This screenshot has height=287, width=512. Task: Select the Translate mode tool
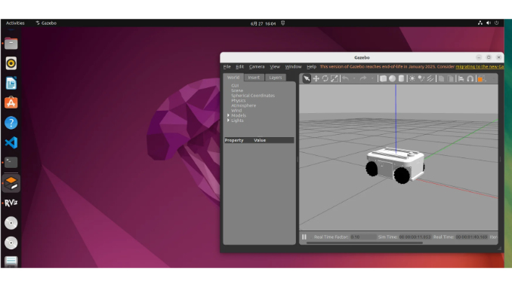pyautogui.click(x=316, y=78)
